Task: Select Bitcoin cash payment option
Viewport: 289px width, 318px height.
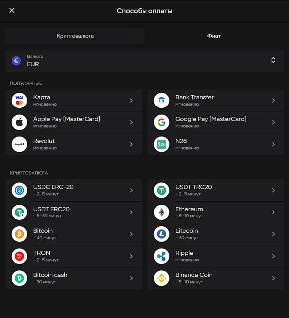Action: coord(74,278)
